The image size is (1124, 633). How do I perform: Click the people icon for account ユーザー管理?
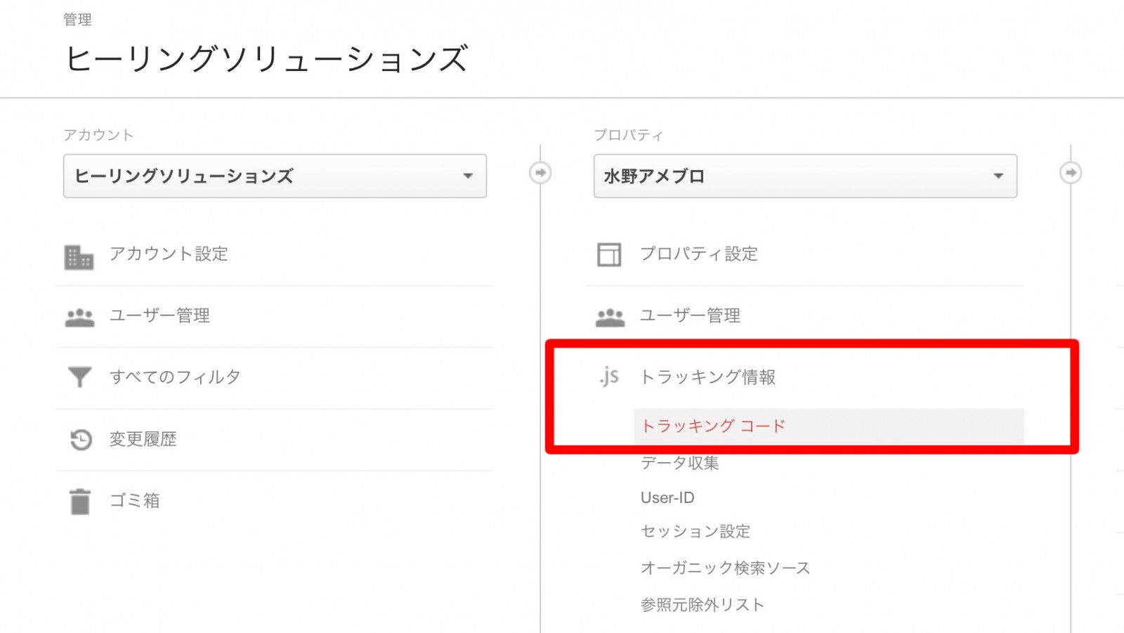[x=79, y=318]
